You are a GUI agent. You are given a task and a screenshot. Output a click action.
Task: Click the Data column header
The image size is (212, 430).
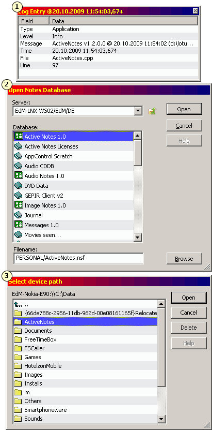(x=123, y=21)
